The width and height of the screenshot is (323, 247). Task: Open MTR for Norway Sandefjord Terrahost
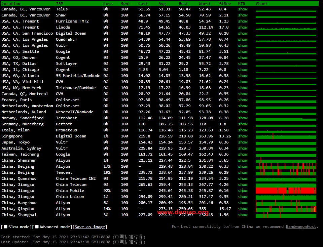243,118
